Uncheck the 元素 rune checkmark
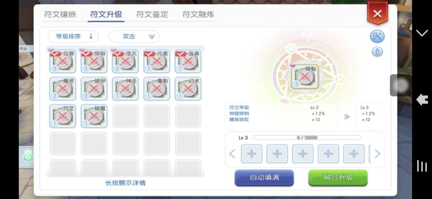Image resolution: width=432 pixels, height=199 pixels. (150, 54)
